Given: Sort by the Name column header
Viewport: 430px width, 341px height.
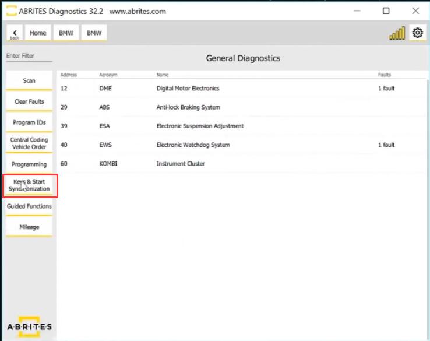Looking at the screenshot, I should (163, 75).
